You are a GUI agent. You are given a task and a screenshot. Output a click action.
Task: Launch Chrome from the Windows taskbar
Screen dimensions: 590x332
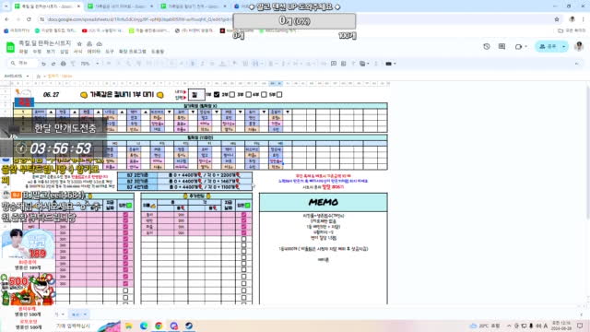(x=159, y=326)
